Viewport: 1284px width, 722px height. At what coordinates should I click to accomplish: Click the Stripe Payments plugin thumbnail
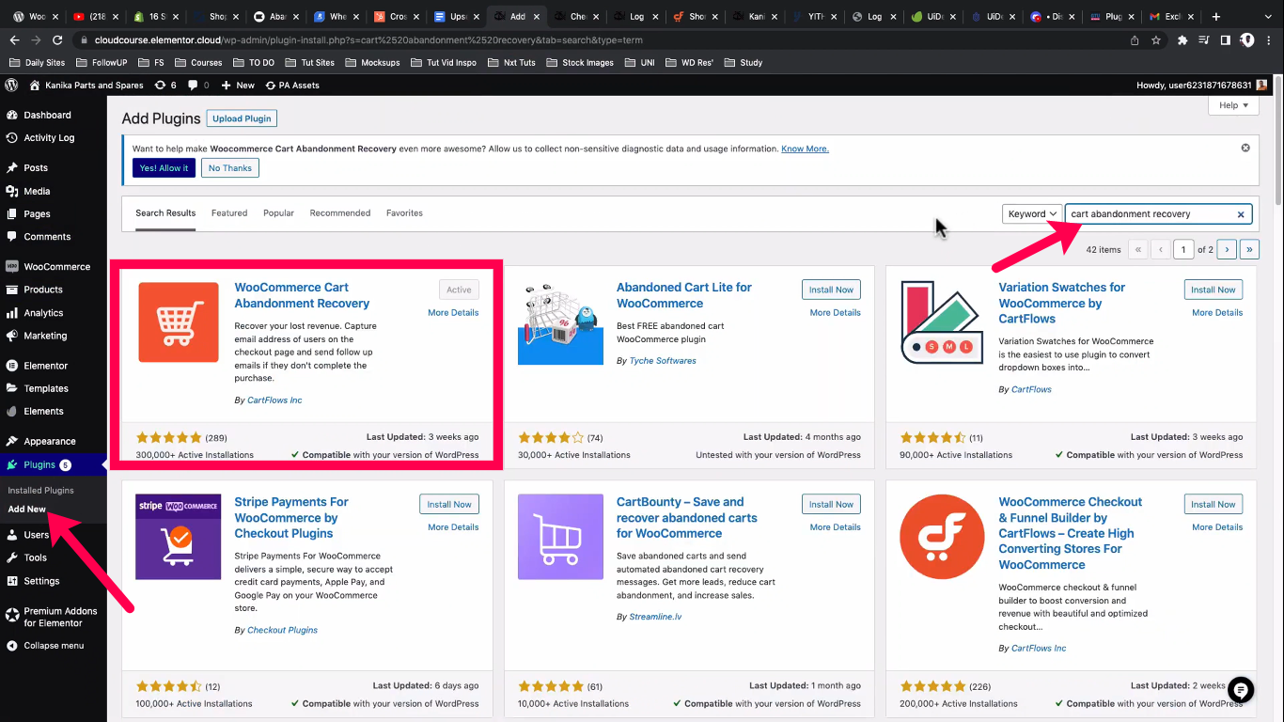[x=179, y=537]
